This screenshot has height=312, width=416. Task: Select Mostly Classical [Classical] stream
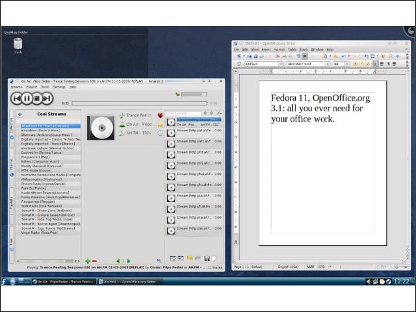(42, 166)
